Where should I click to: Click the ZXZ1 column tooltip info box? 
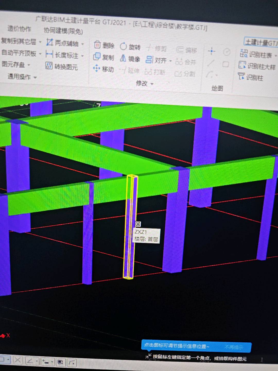[147, 236]
